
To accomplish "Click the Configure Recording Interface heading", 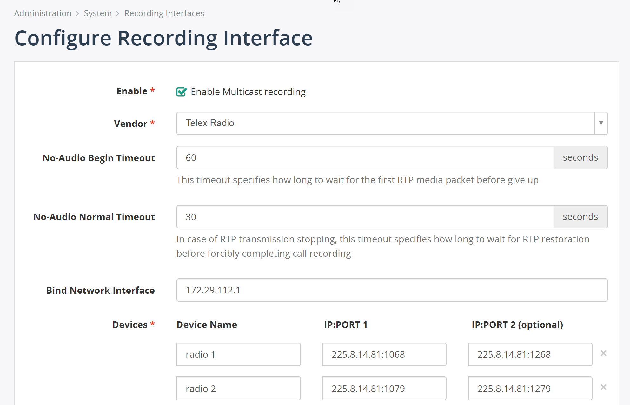I will (164, 38).
